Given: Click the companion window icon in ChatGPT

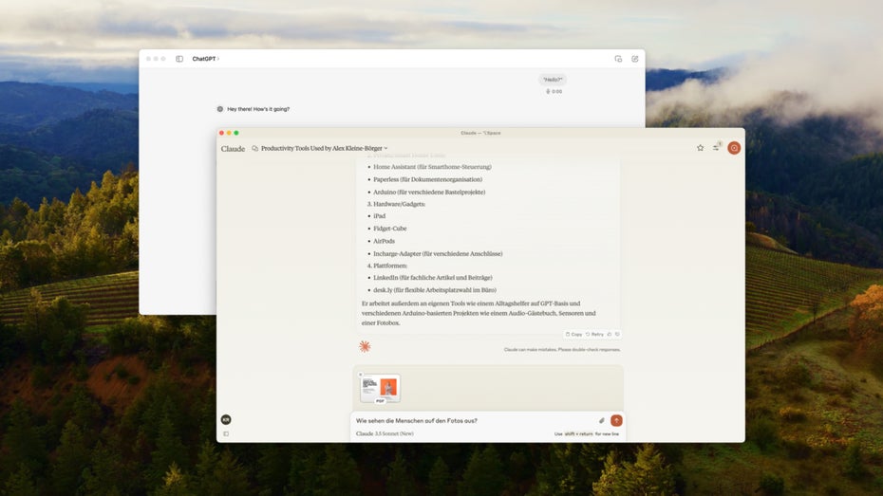Looking at the screenshot, I should point(618,59).
